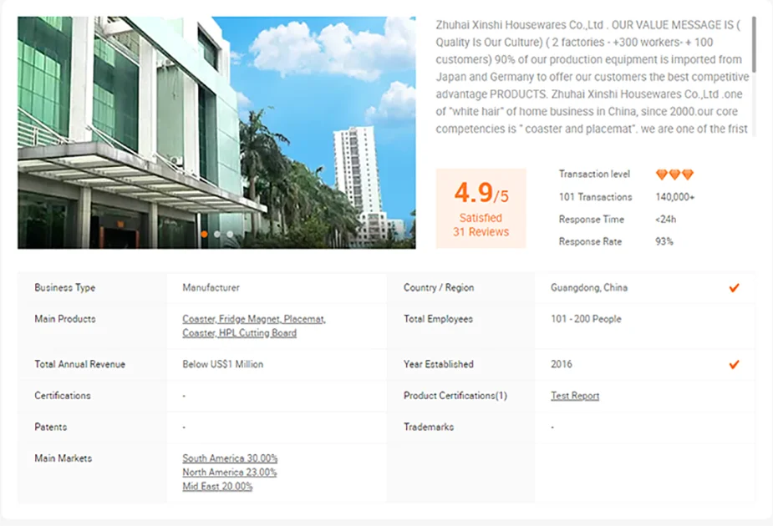The image size is (773, 526).
Task: Open the Test Report link
Action: tap(575, 396)
